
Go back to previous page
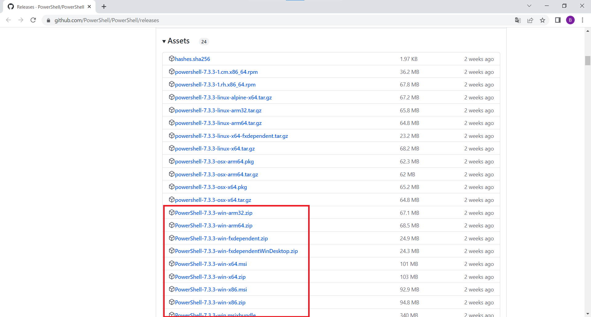click(x=9, y=20)
